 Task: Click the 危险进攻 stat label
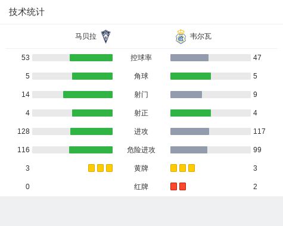(141, 150)
